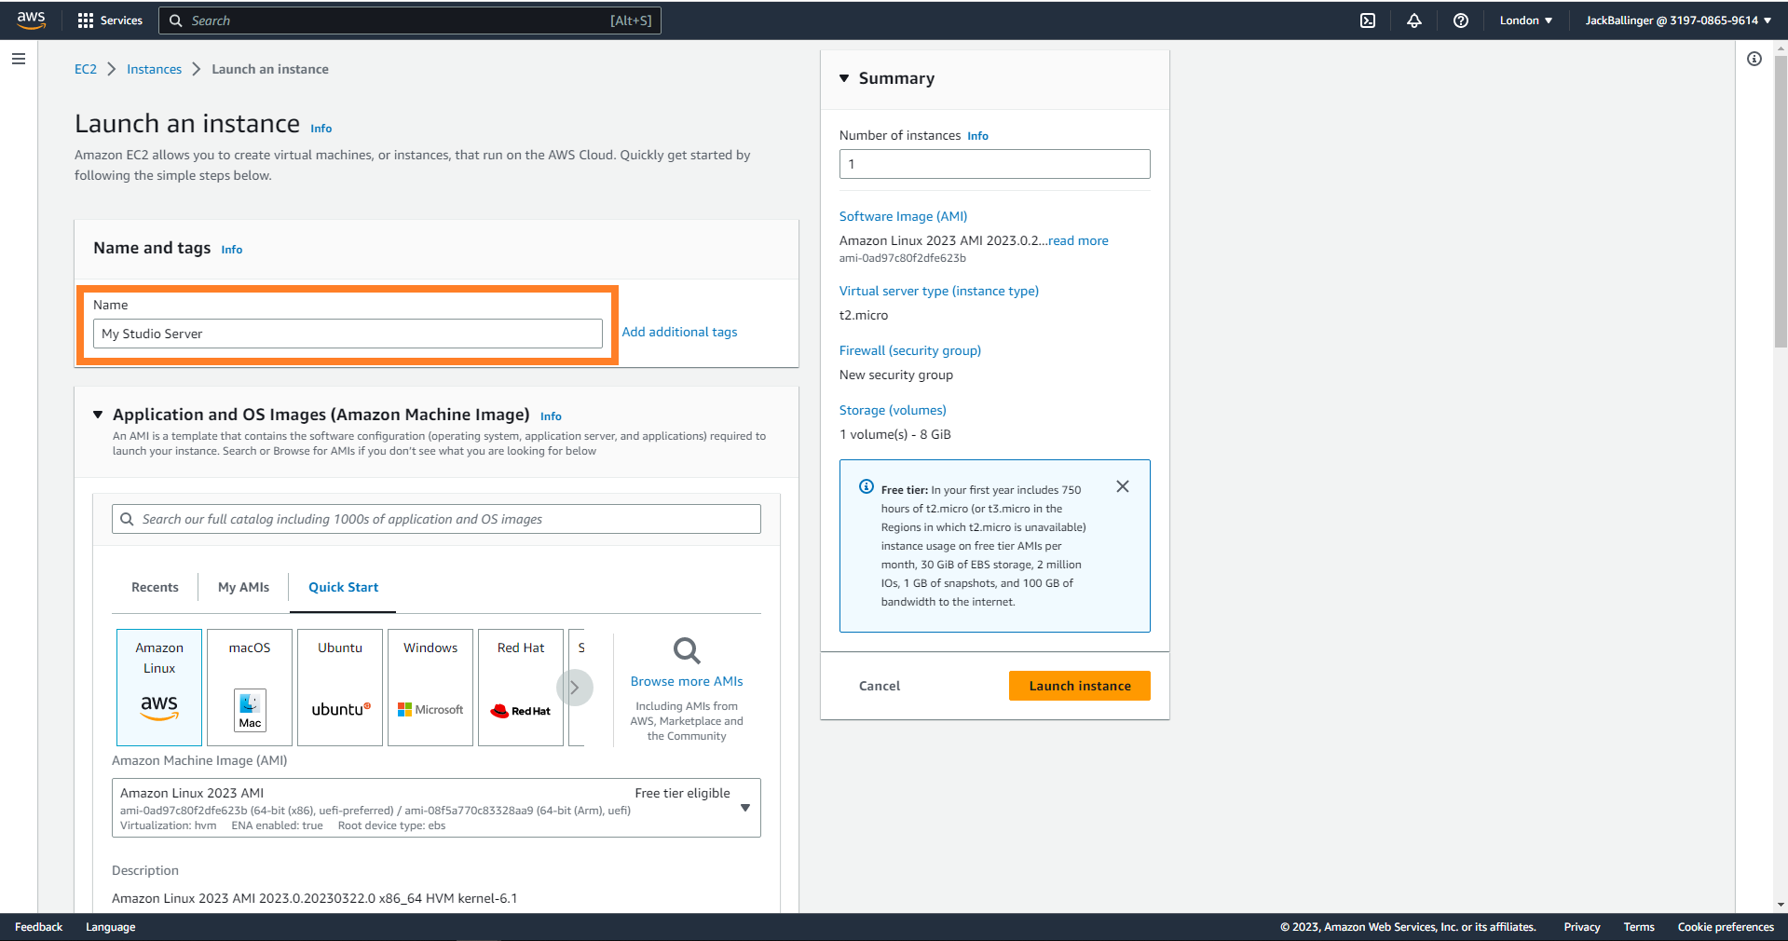Open the notifications bell
1788x941 pixels.
(1414, 20)
